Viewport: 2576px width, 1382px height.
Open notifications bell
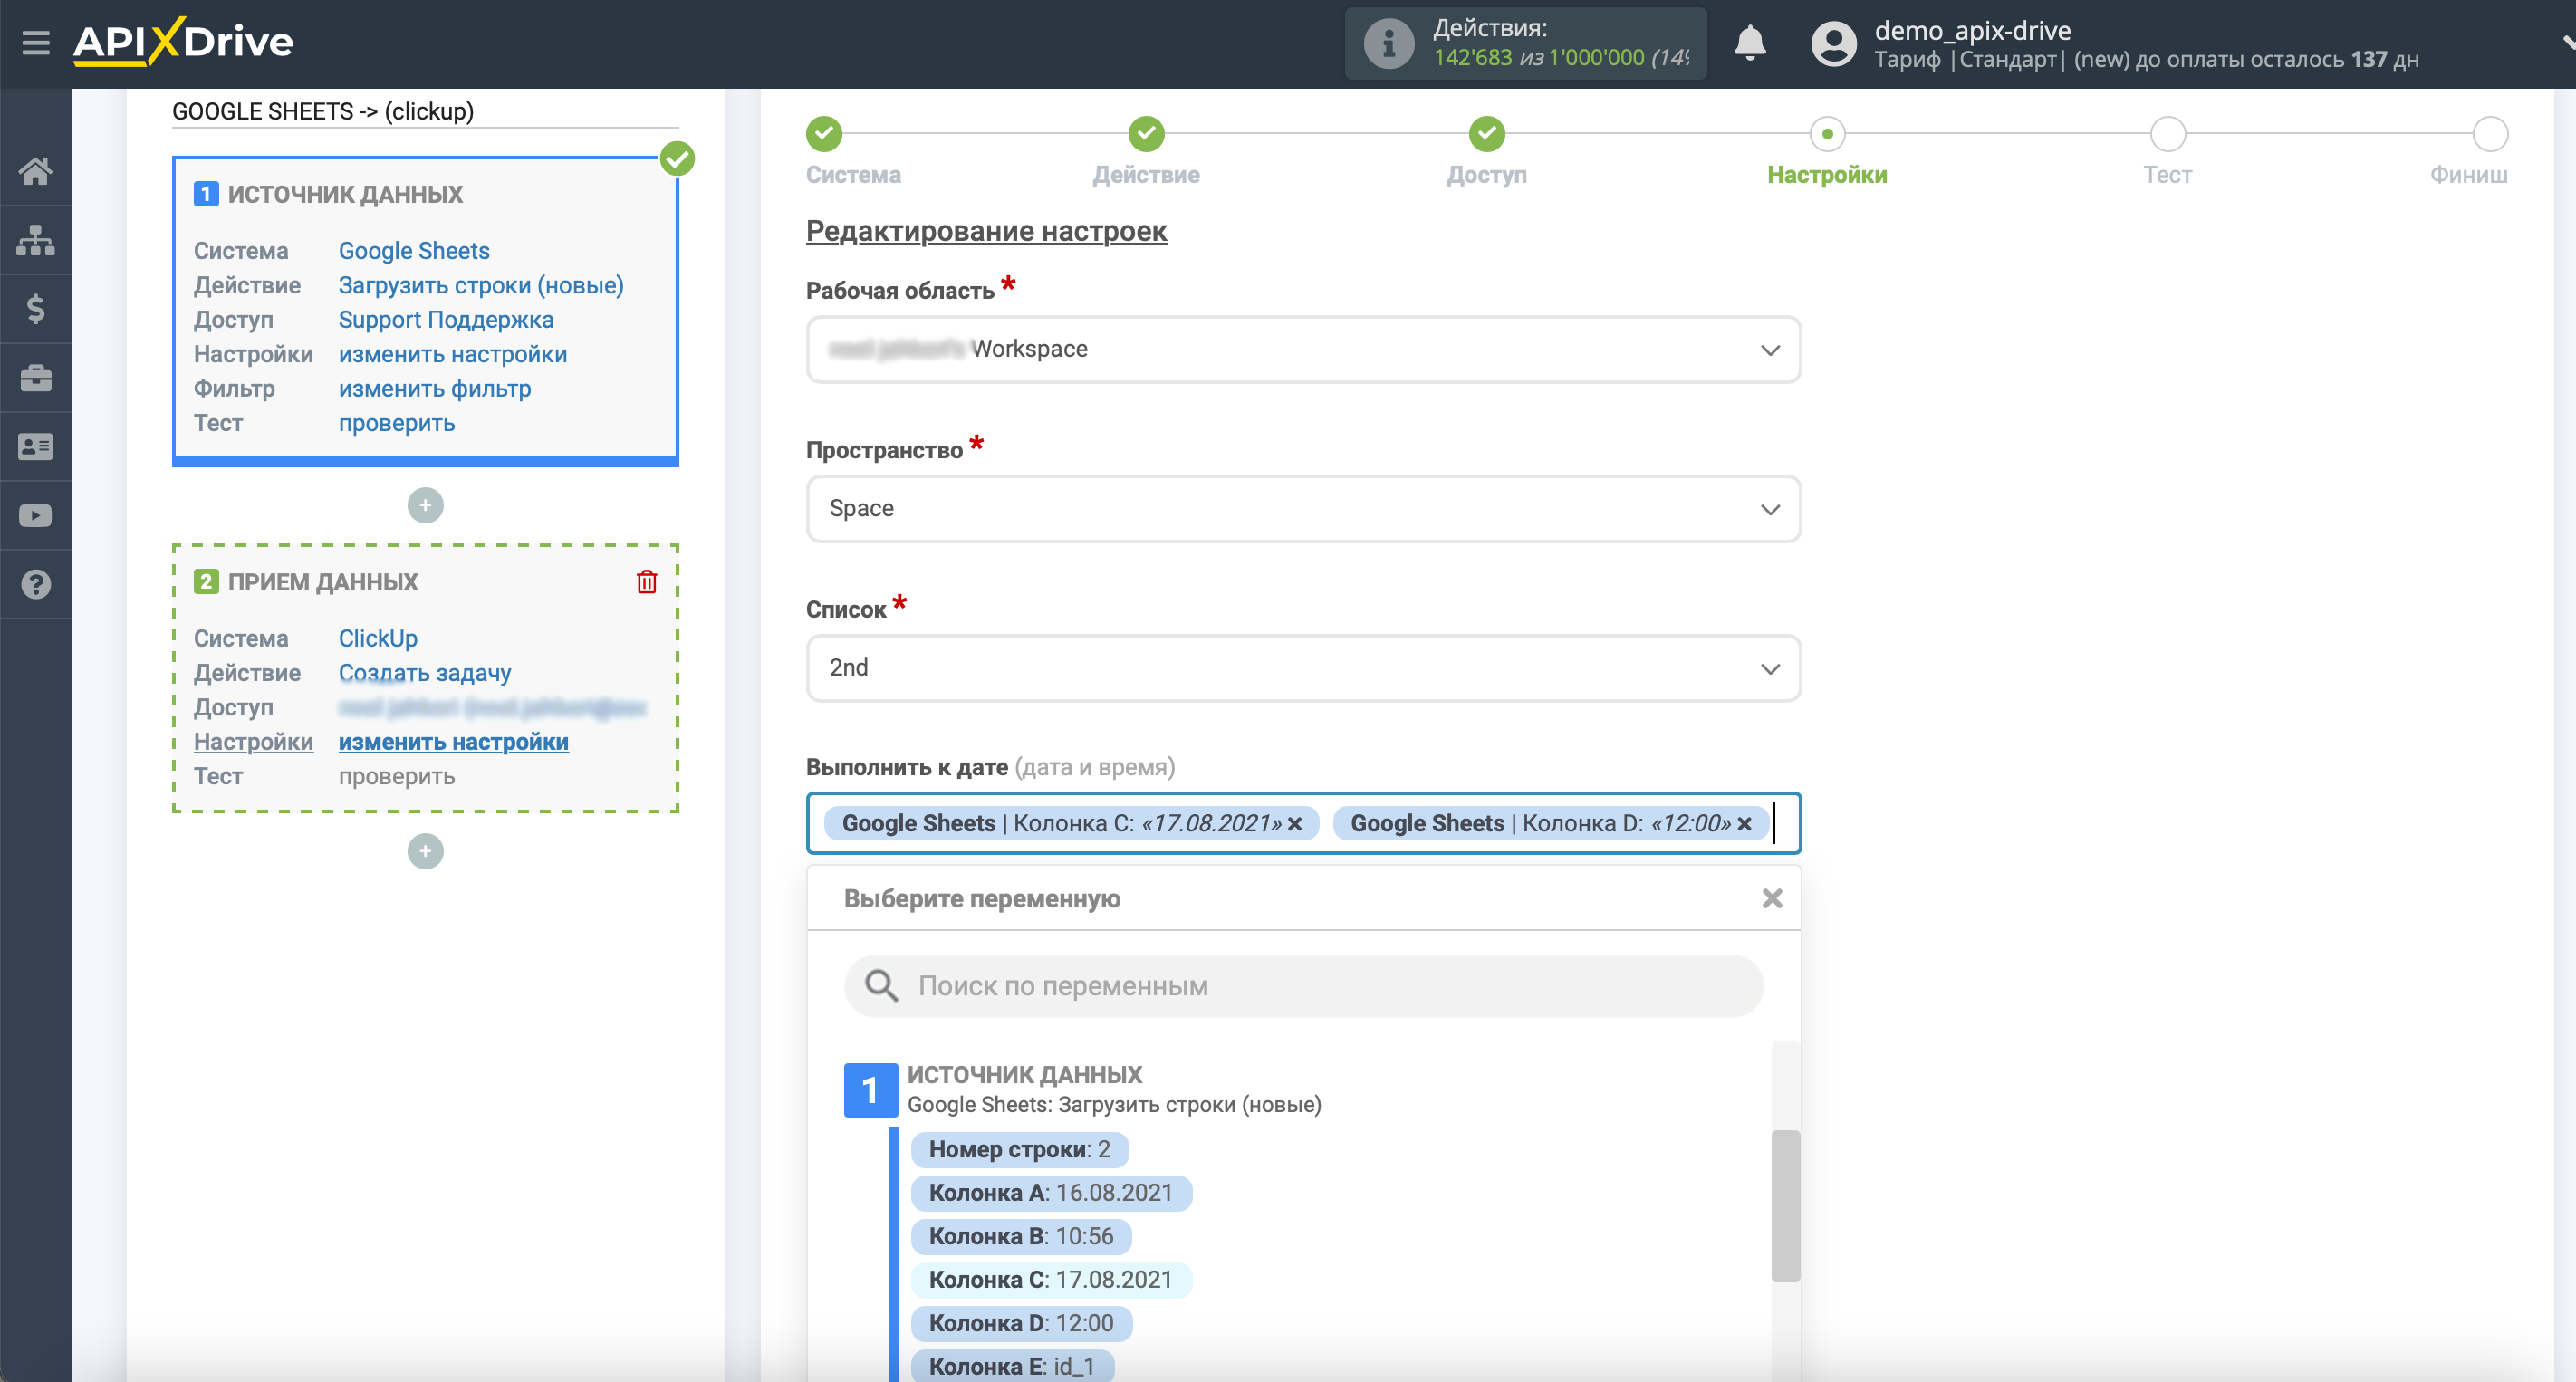1749,43
